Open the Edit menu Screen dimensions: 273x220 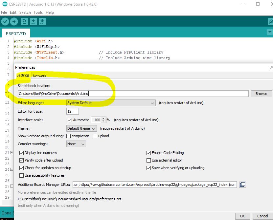(x=13, y=12)
